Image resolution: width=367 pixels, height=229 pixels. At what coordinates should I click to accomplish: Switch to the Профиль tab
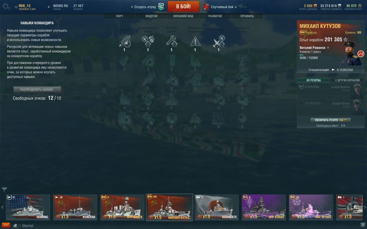[247, 16]
